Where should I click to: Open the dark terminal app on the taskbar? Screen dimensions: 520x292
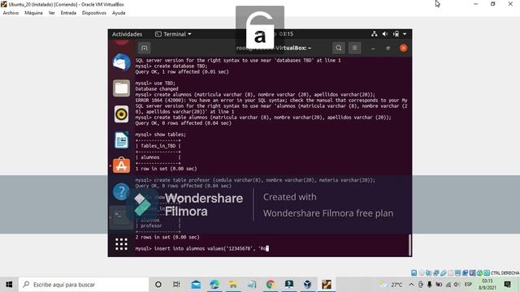coord(289,285)
